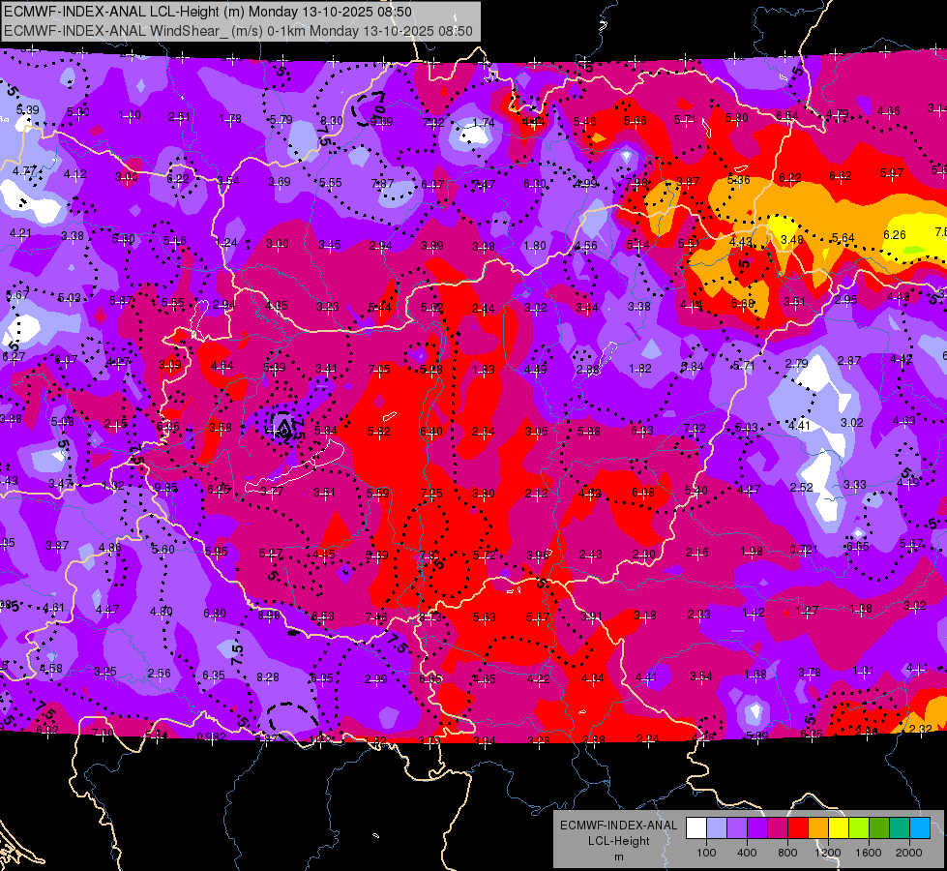Viewport: 947px width, 871px height.
Task: Click the grid value 1.24
Action: 226,242
